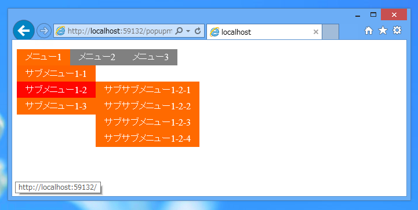Viewport: 418px width, 210px height.
Task: Select the highlighted サブメニュー1-2
Action: pyautogui.click(x=56, y=90)
